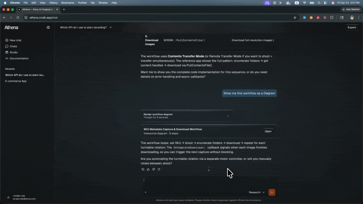Add an attachment with the plus icon

click(145, 192)
